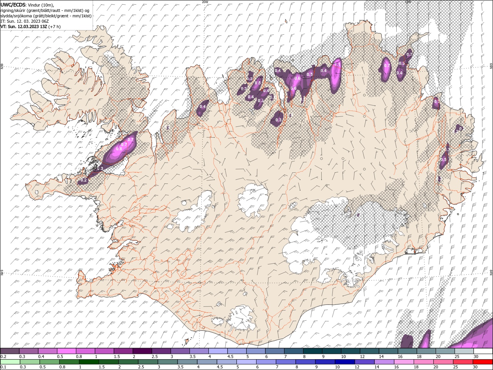Screen dimensions: 493x370
Task: Pick the bottom-row green swatch labeled 0.8
Action: (69, 362)
